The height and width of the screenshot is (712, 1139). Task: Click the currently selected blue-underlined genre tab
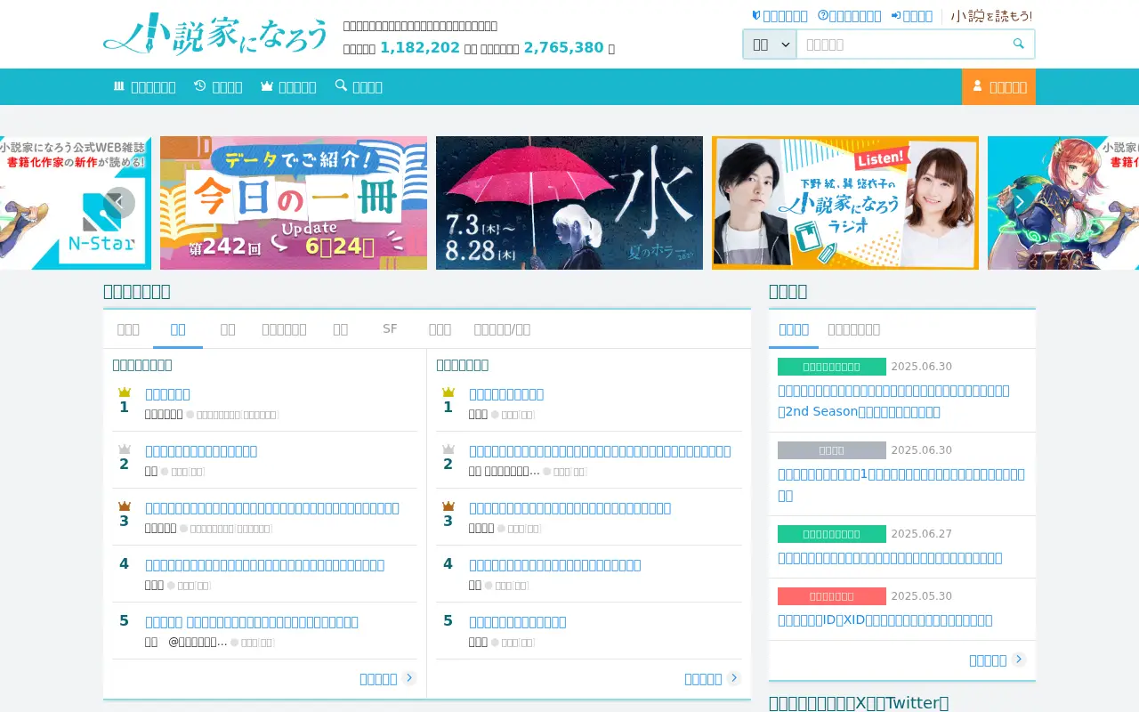(178, 328)
